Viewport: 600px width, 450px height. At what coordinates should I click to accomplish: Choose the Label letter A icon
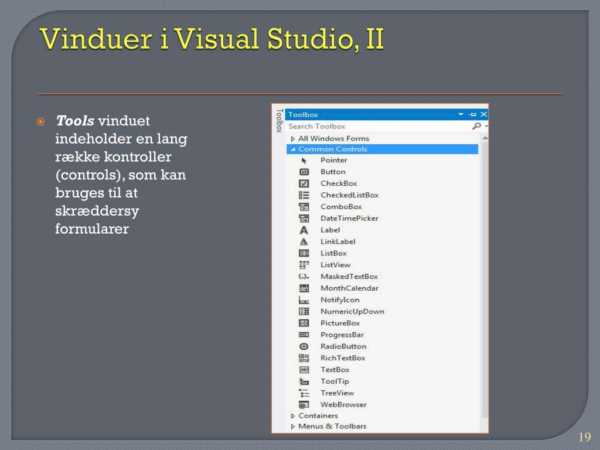(x=304, y=230)
